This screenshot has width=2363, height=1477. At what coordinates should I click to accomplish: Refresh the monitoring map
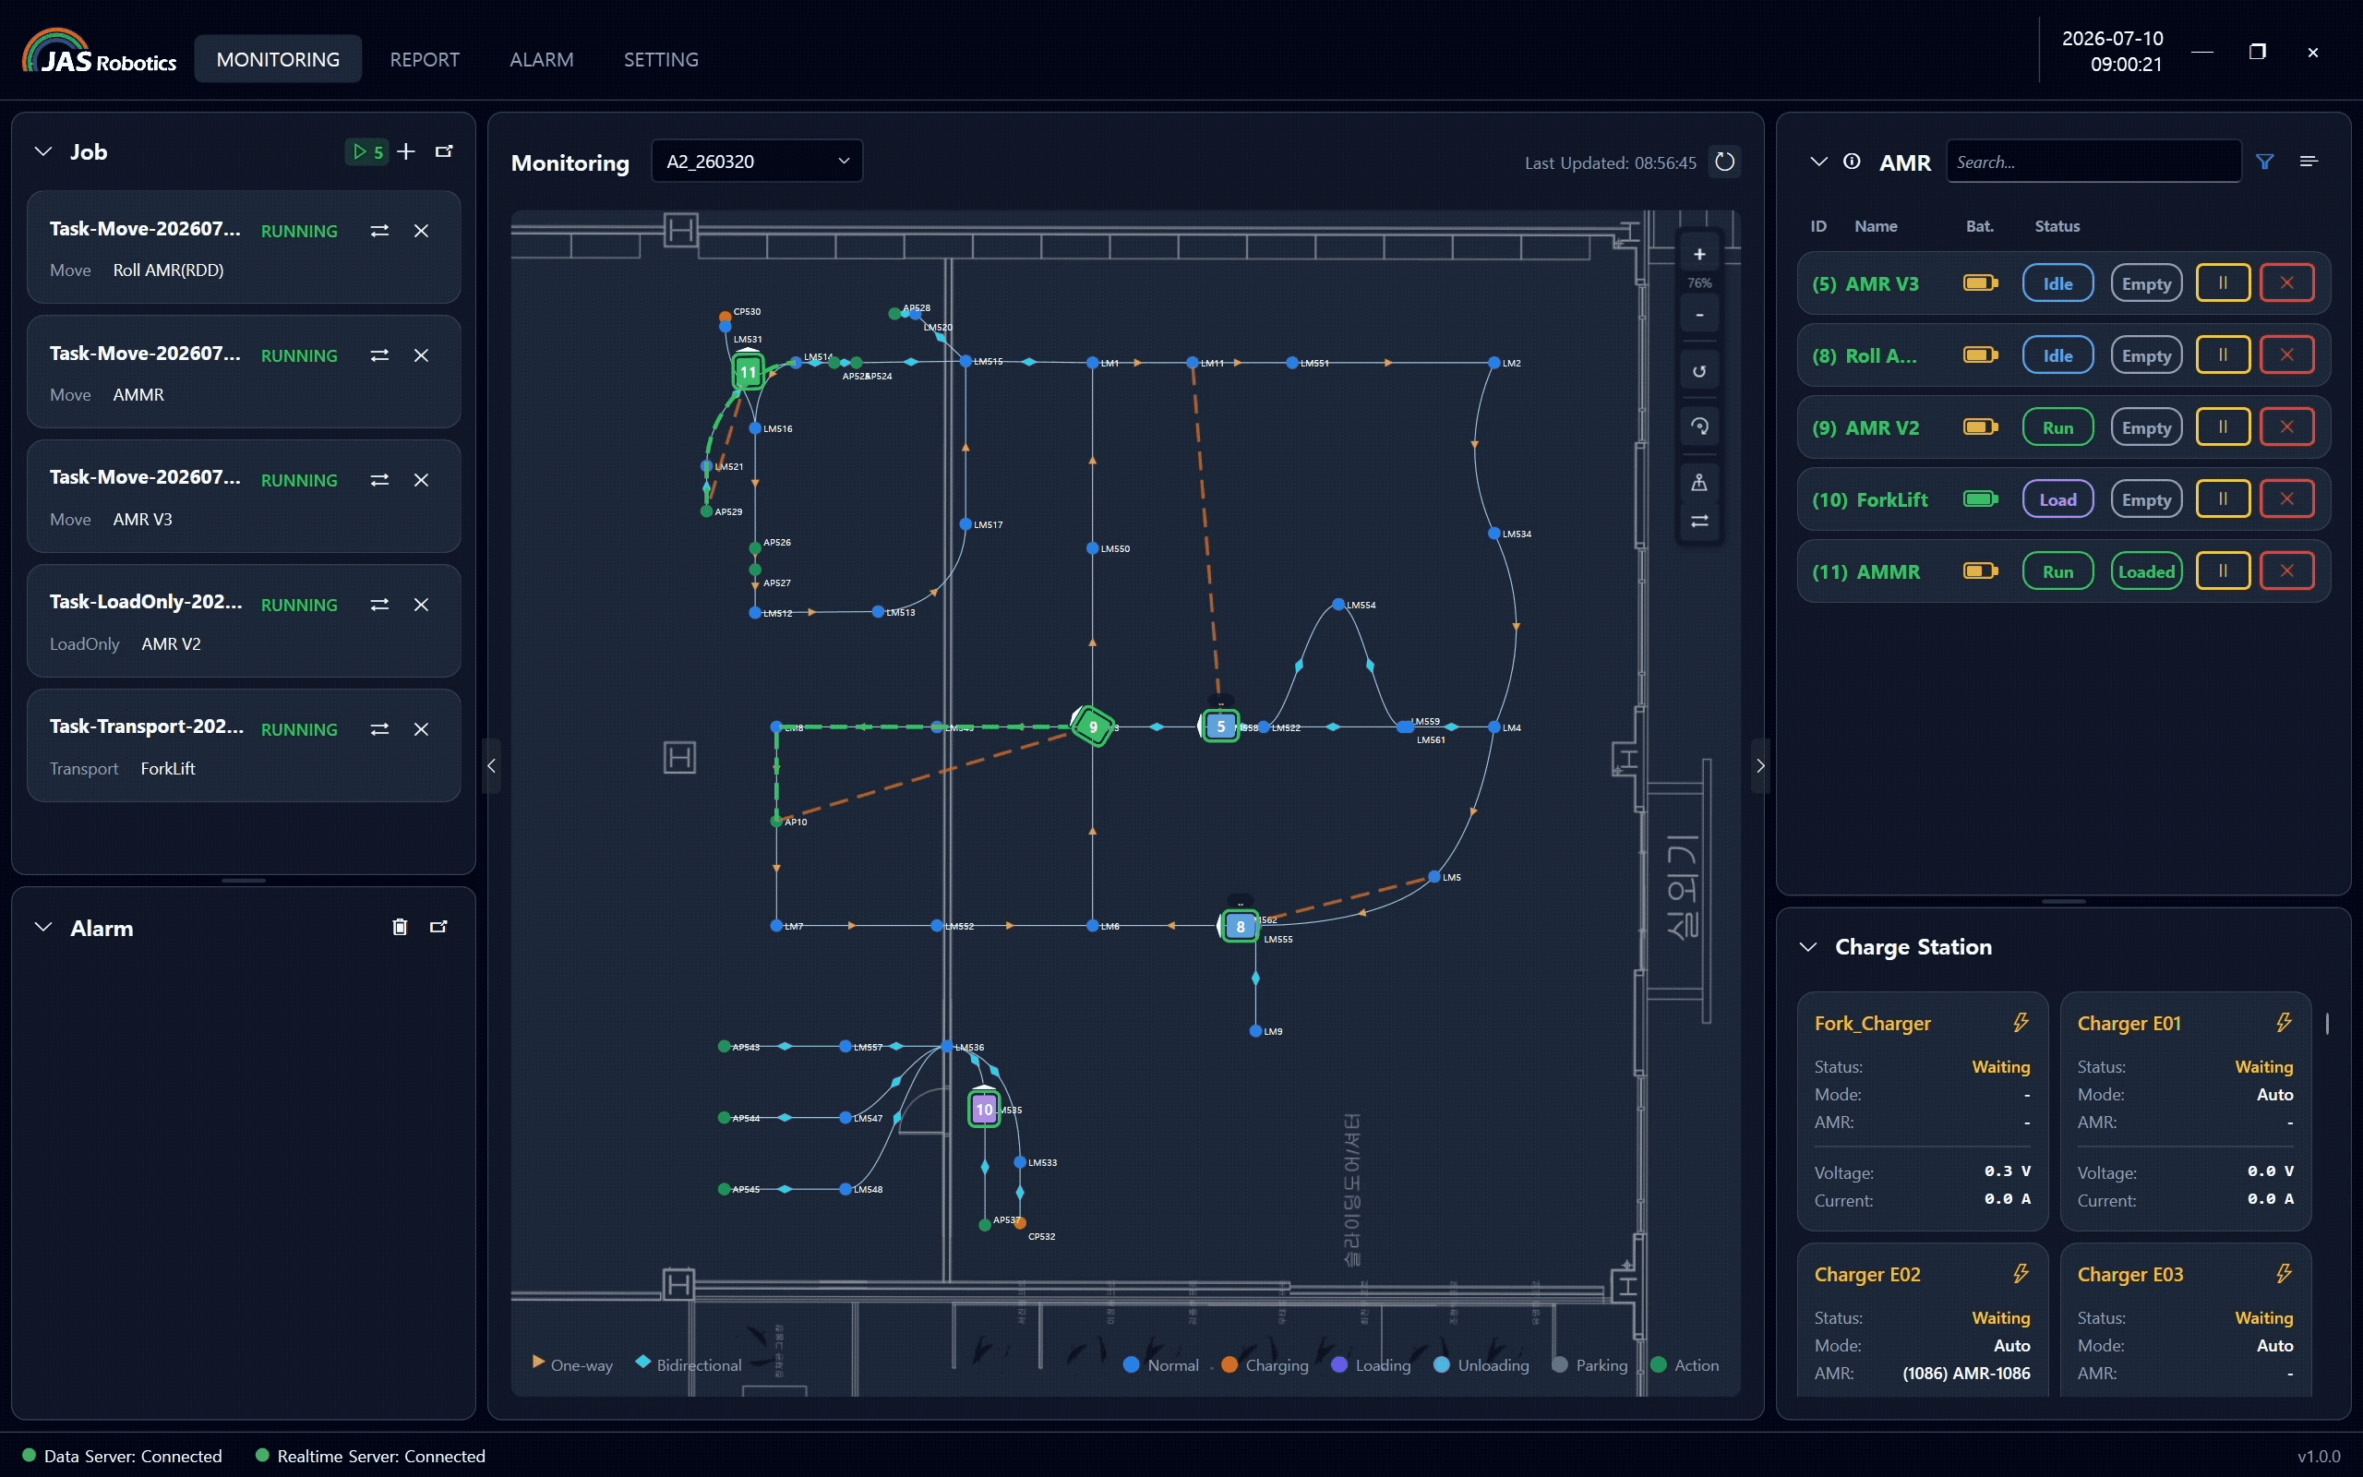(1724, 162)
